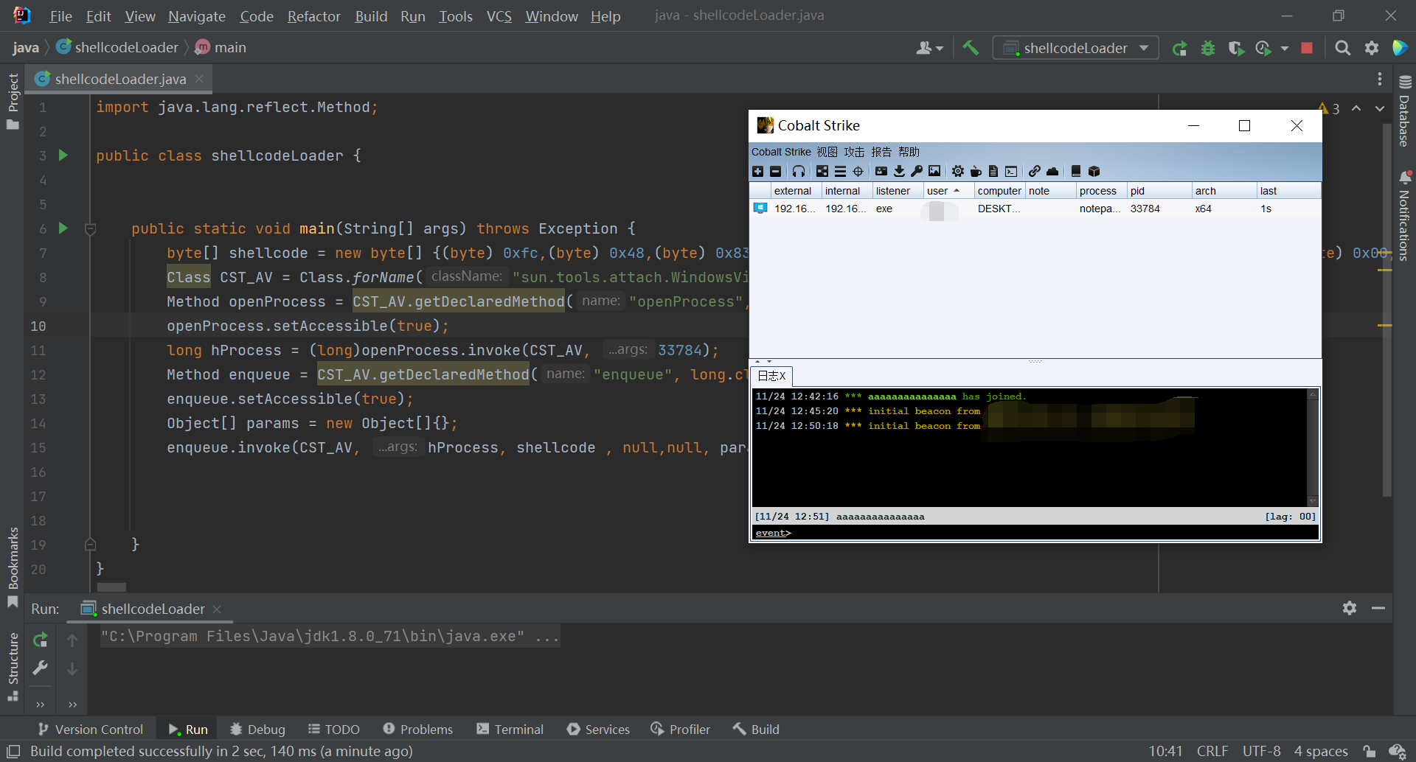Jump to next highlighted error arrow

1379,108
